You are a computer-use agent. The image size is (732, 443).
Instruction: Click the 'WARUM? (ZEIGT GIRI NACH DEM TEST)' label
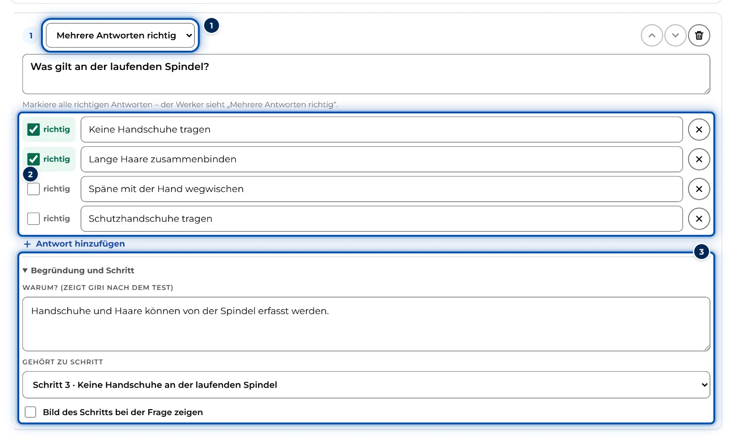pyautogui.click(x=98, y=288)
